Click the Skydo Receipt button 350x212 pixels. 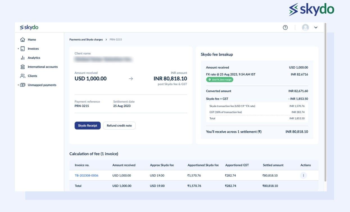[x=88, y=125]
